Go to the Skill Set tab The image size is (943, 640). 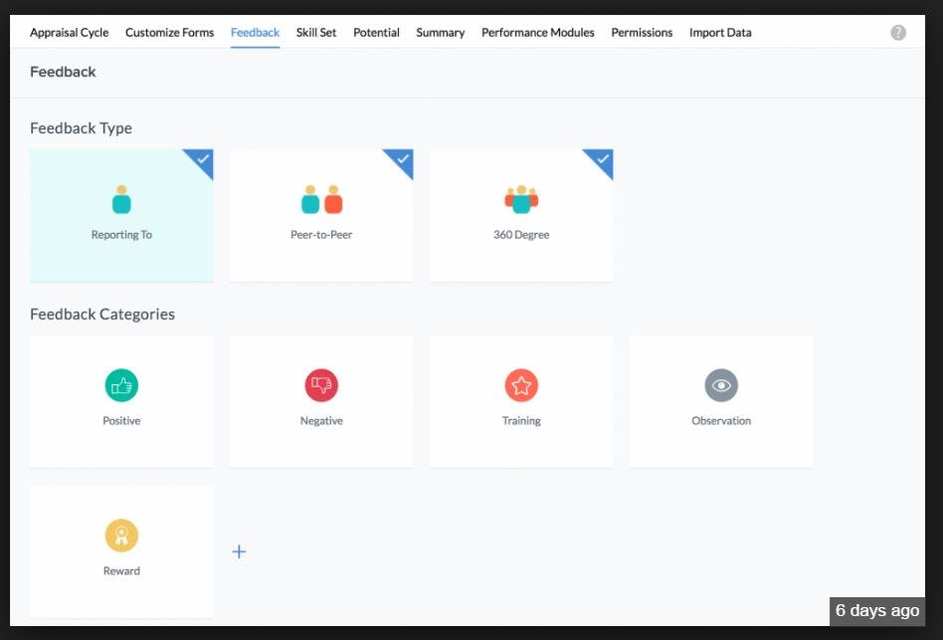point(316,33)
